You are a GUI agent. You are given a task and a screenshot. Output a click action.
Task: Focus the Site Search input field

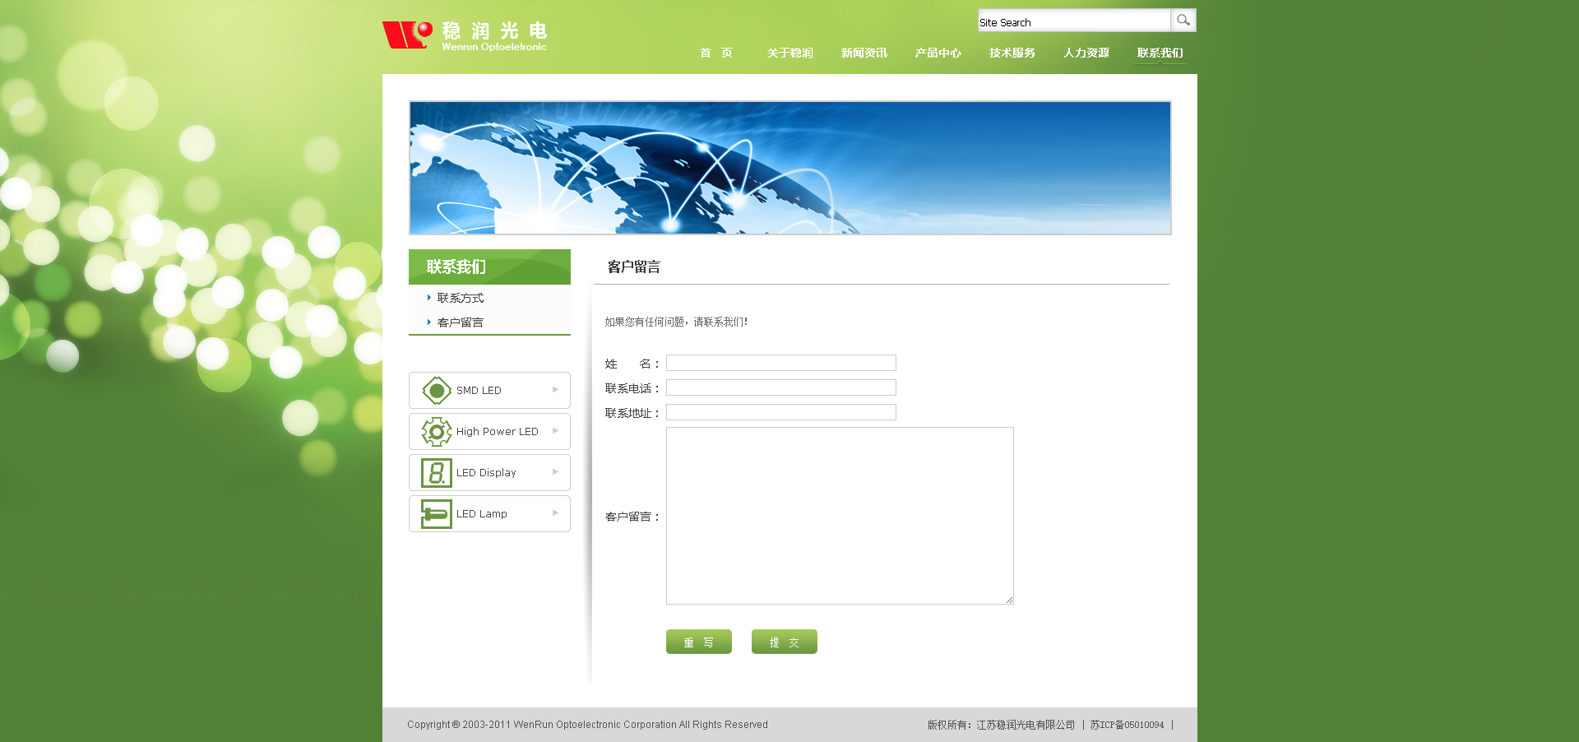coord(1073,21)
